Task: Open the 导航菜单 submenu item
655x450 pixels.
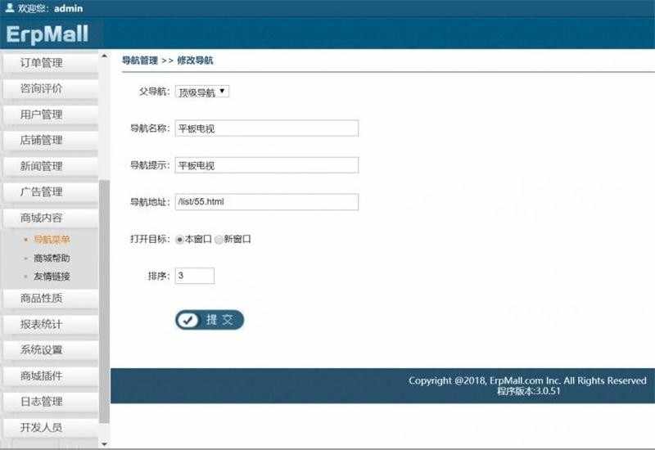Action: click(x=52, y=240)
